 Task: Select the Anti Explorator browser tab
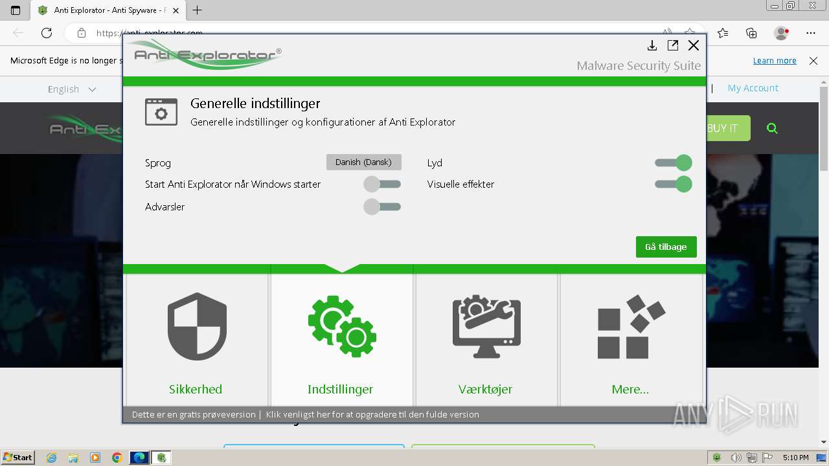click(107, 10)
